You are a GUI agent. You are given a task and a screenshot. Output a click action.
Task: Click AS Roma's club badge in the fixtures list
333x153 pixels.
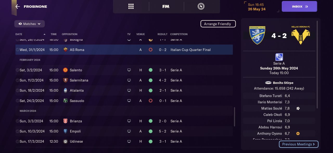(x=65, y=50)
